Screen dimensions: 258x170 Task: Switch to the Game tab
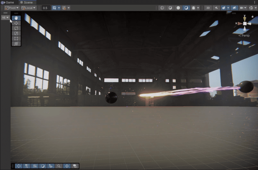point(7,3)
